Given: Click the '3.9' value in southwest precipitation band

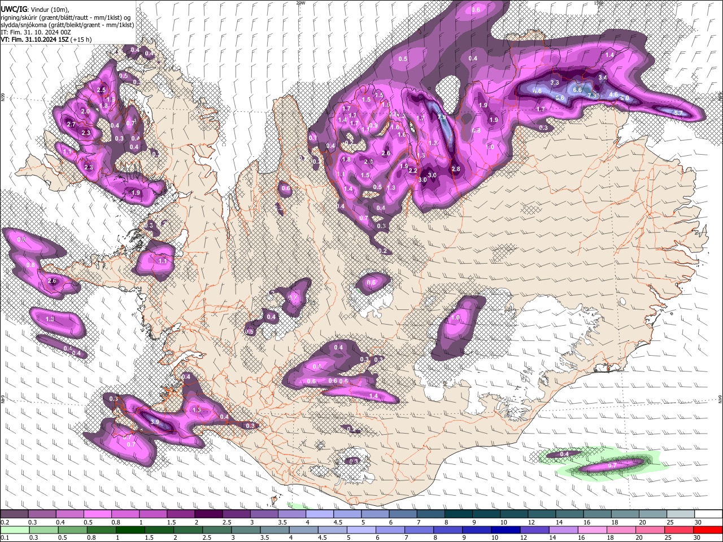Looking at the screenshot, I should (156, 422).
